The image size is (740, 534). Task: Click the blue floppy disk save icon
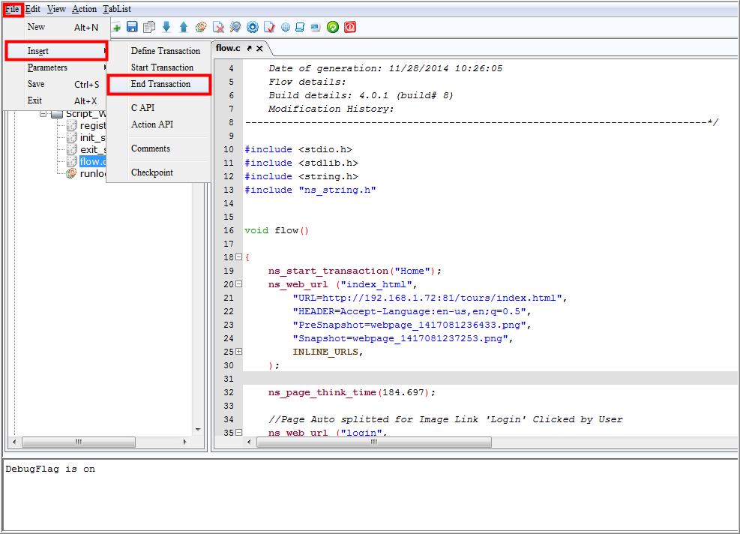[132, 27]
